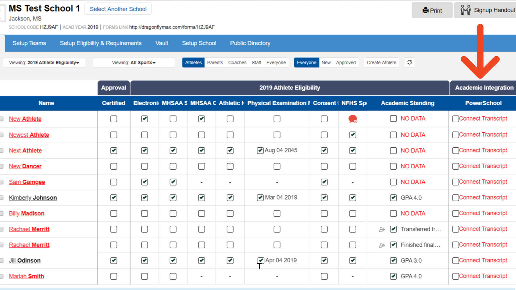Click the family icon on Signup Handout
516x290 pixels.
(x=465, y=10)
